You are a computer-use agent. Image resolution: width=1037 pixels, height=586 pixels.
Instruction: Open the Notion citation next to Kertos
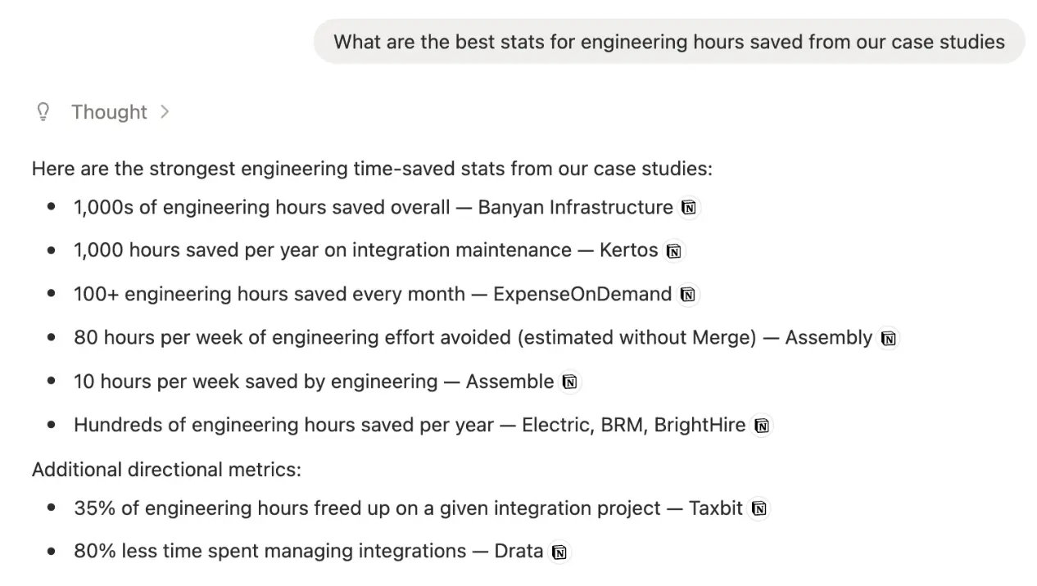(673, 250)
